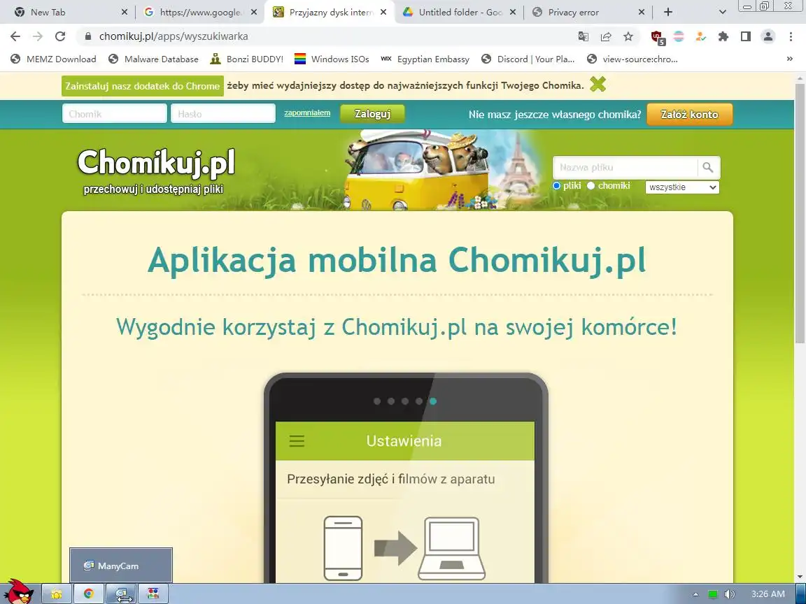Image resolution: width=806 pixels, height=604 pixels.
Task: Bookmark this page with the star icon
Action: click(628, 36)
